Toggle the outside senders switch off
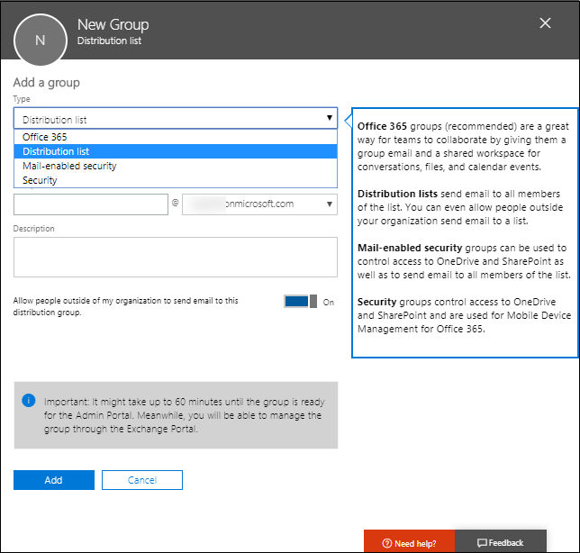This screenshot has height=553, width=580. coord(301,302)
